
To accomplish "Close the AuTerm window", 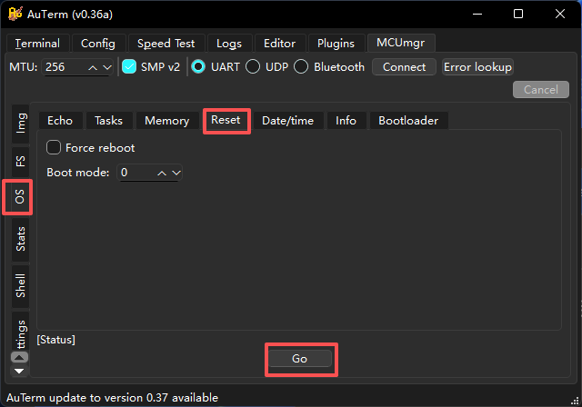I will pos(560,15).
